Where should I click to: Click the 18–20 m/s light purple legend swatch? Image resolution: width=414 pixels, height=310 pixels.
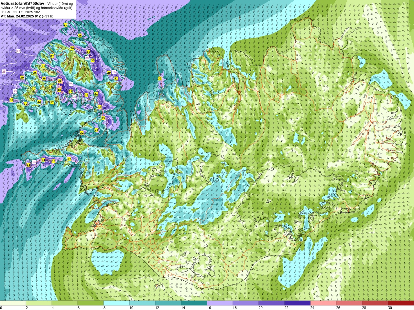(x=246, y=303)
